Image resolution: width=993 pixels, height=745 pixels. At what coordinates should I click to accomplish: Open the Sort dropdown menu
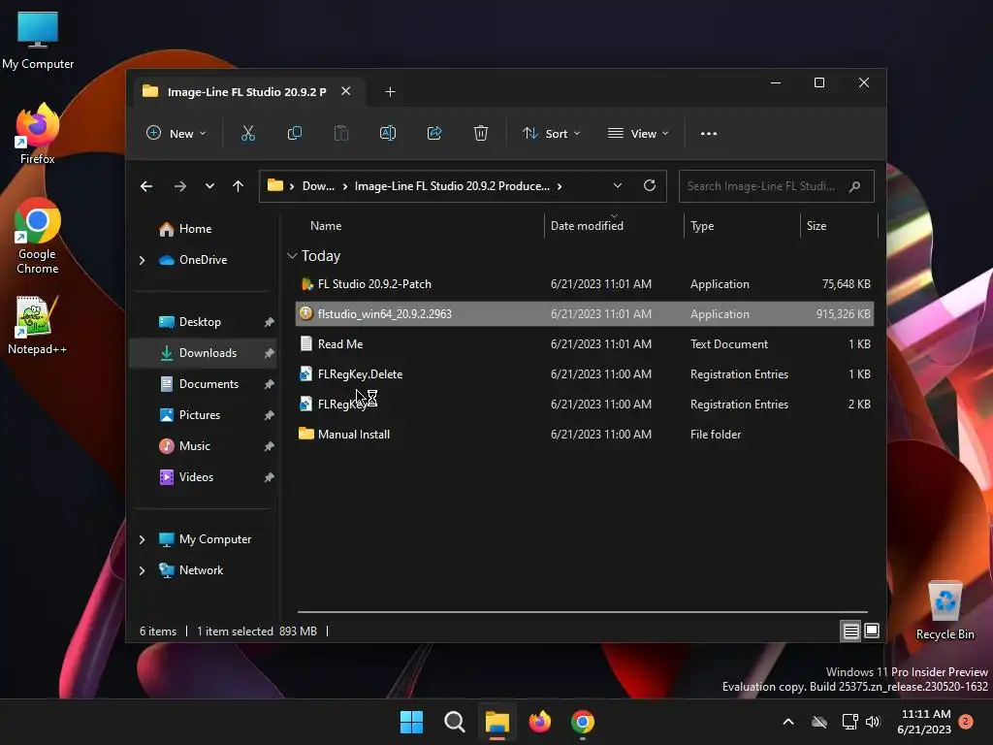click(x=551, y=134)
